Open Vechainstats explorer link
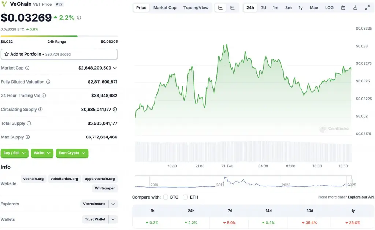375x230 pixels. click(x=94, y=204)
